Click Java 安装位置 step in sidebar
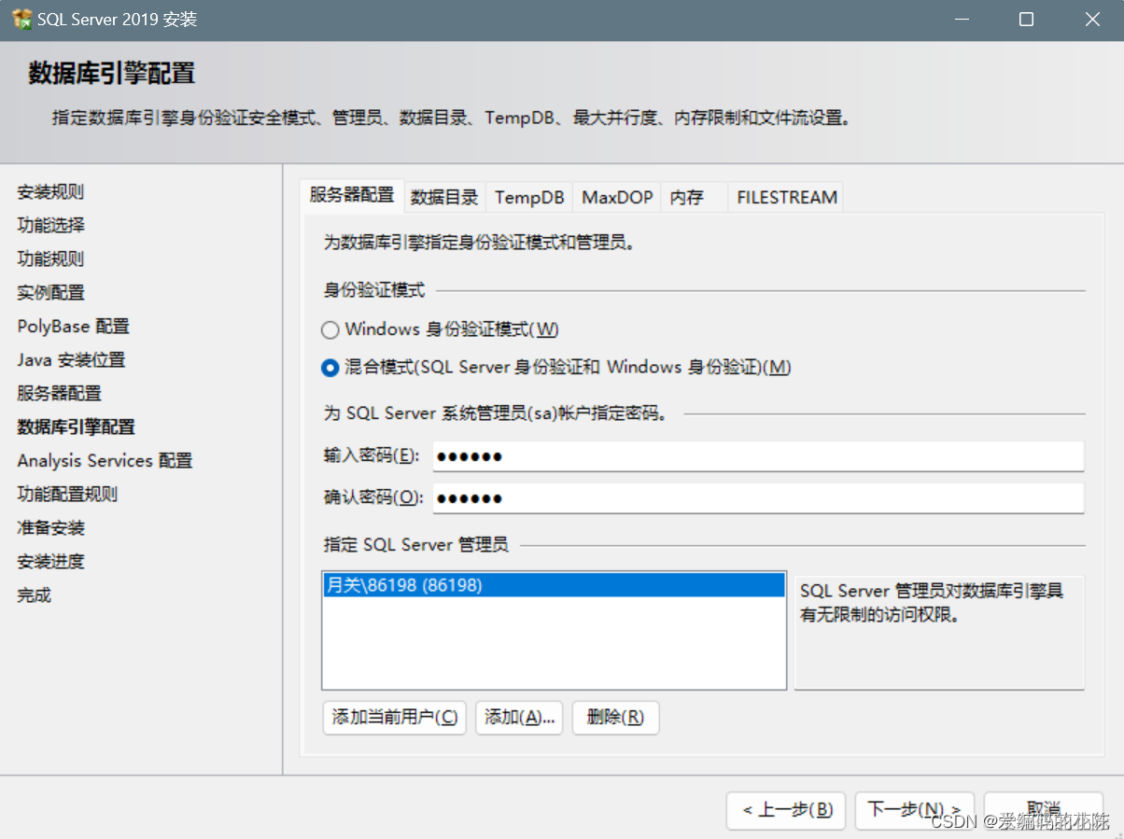The height and width of the screenshot is (839, 1124). click(x=71, y=360)
